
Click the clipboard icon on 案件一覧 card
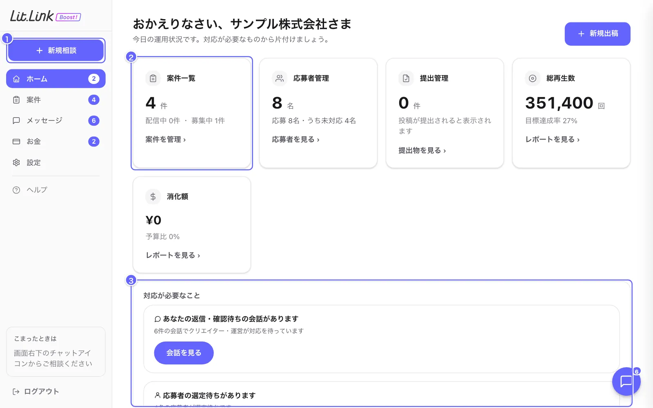click(x=153, y=78)
